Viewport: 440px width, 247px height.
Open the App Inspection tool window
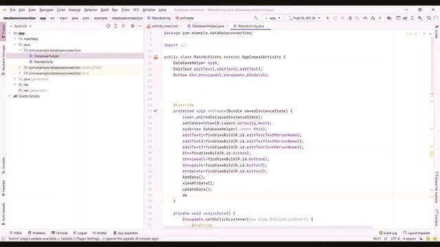125,233
